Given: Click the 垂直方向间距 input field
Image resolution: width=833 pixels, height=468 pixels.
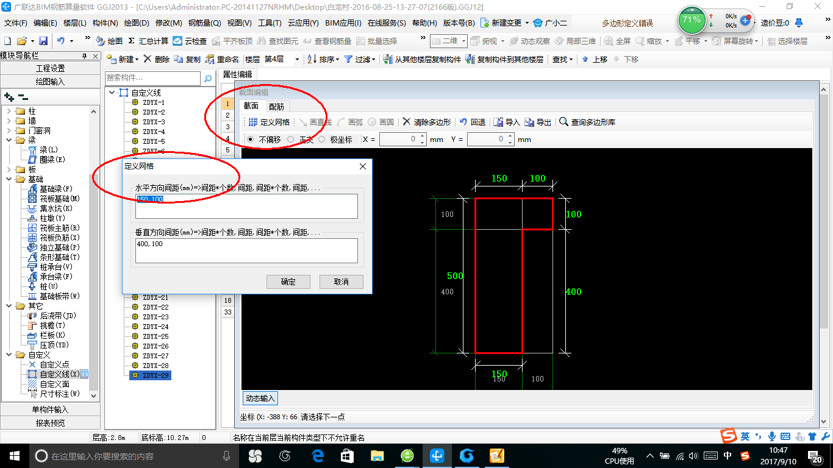Looking at the screenshot, I should (246, 250).
